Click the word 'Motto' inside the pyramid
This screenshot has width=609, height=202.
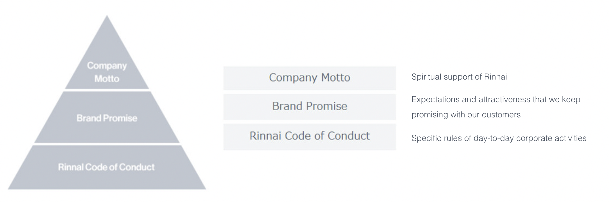coord(107,79)
